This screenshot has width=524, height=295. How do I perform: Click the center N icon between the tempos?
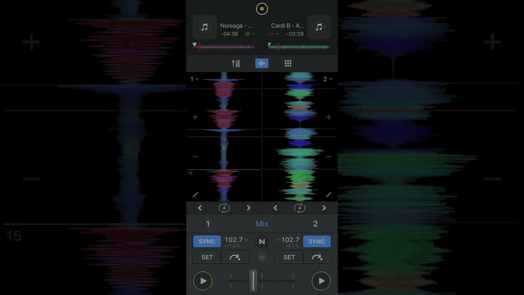(262, 242)
